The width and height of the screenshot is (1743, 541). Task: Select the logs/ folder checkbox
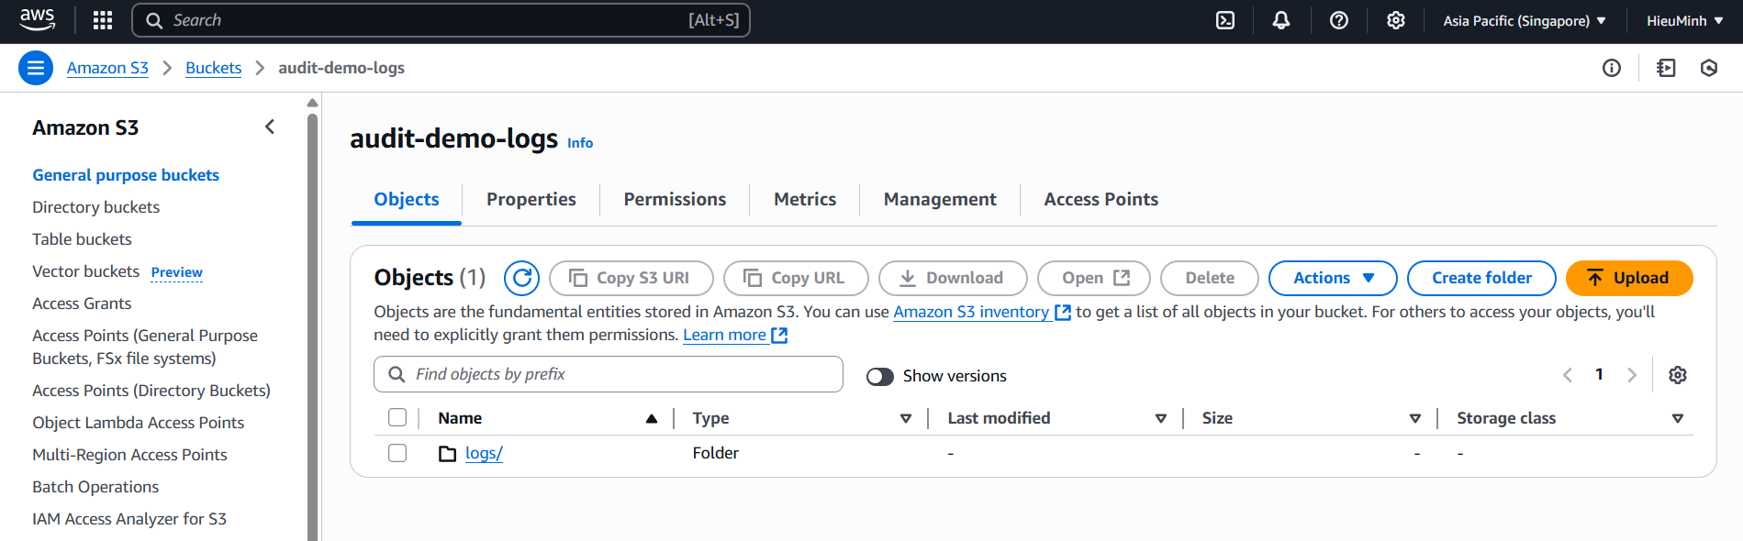coord(397,453)
